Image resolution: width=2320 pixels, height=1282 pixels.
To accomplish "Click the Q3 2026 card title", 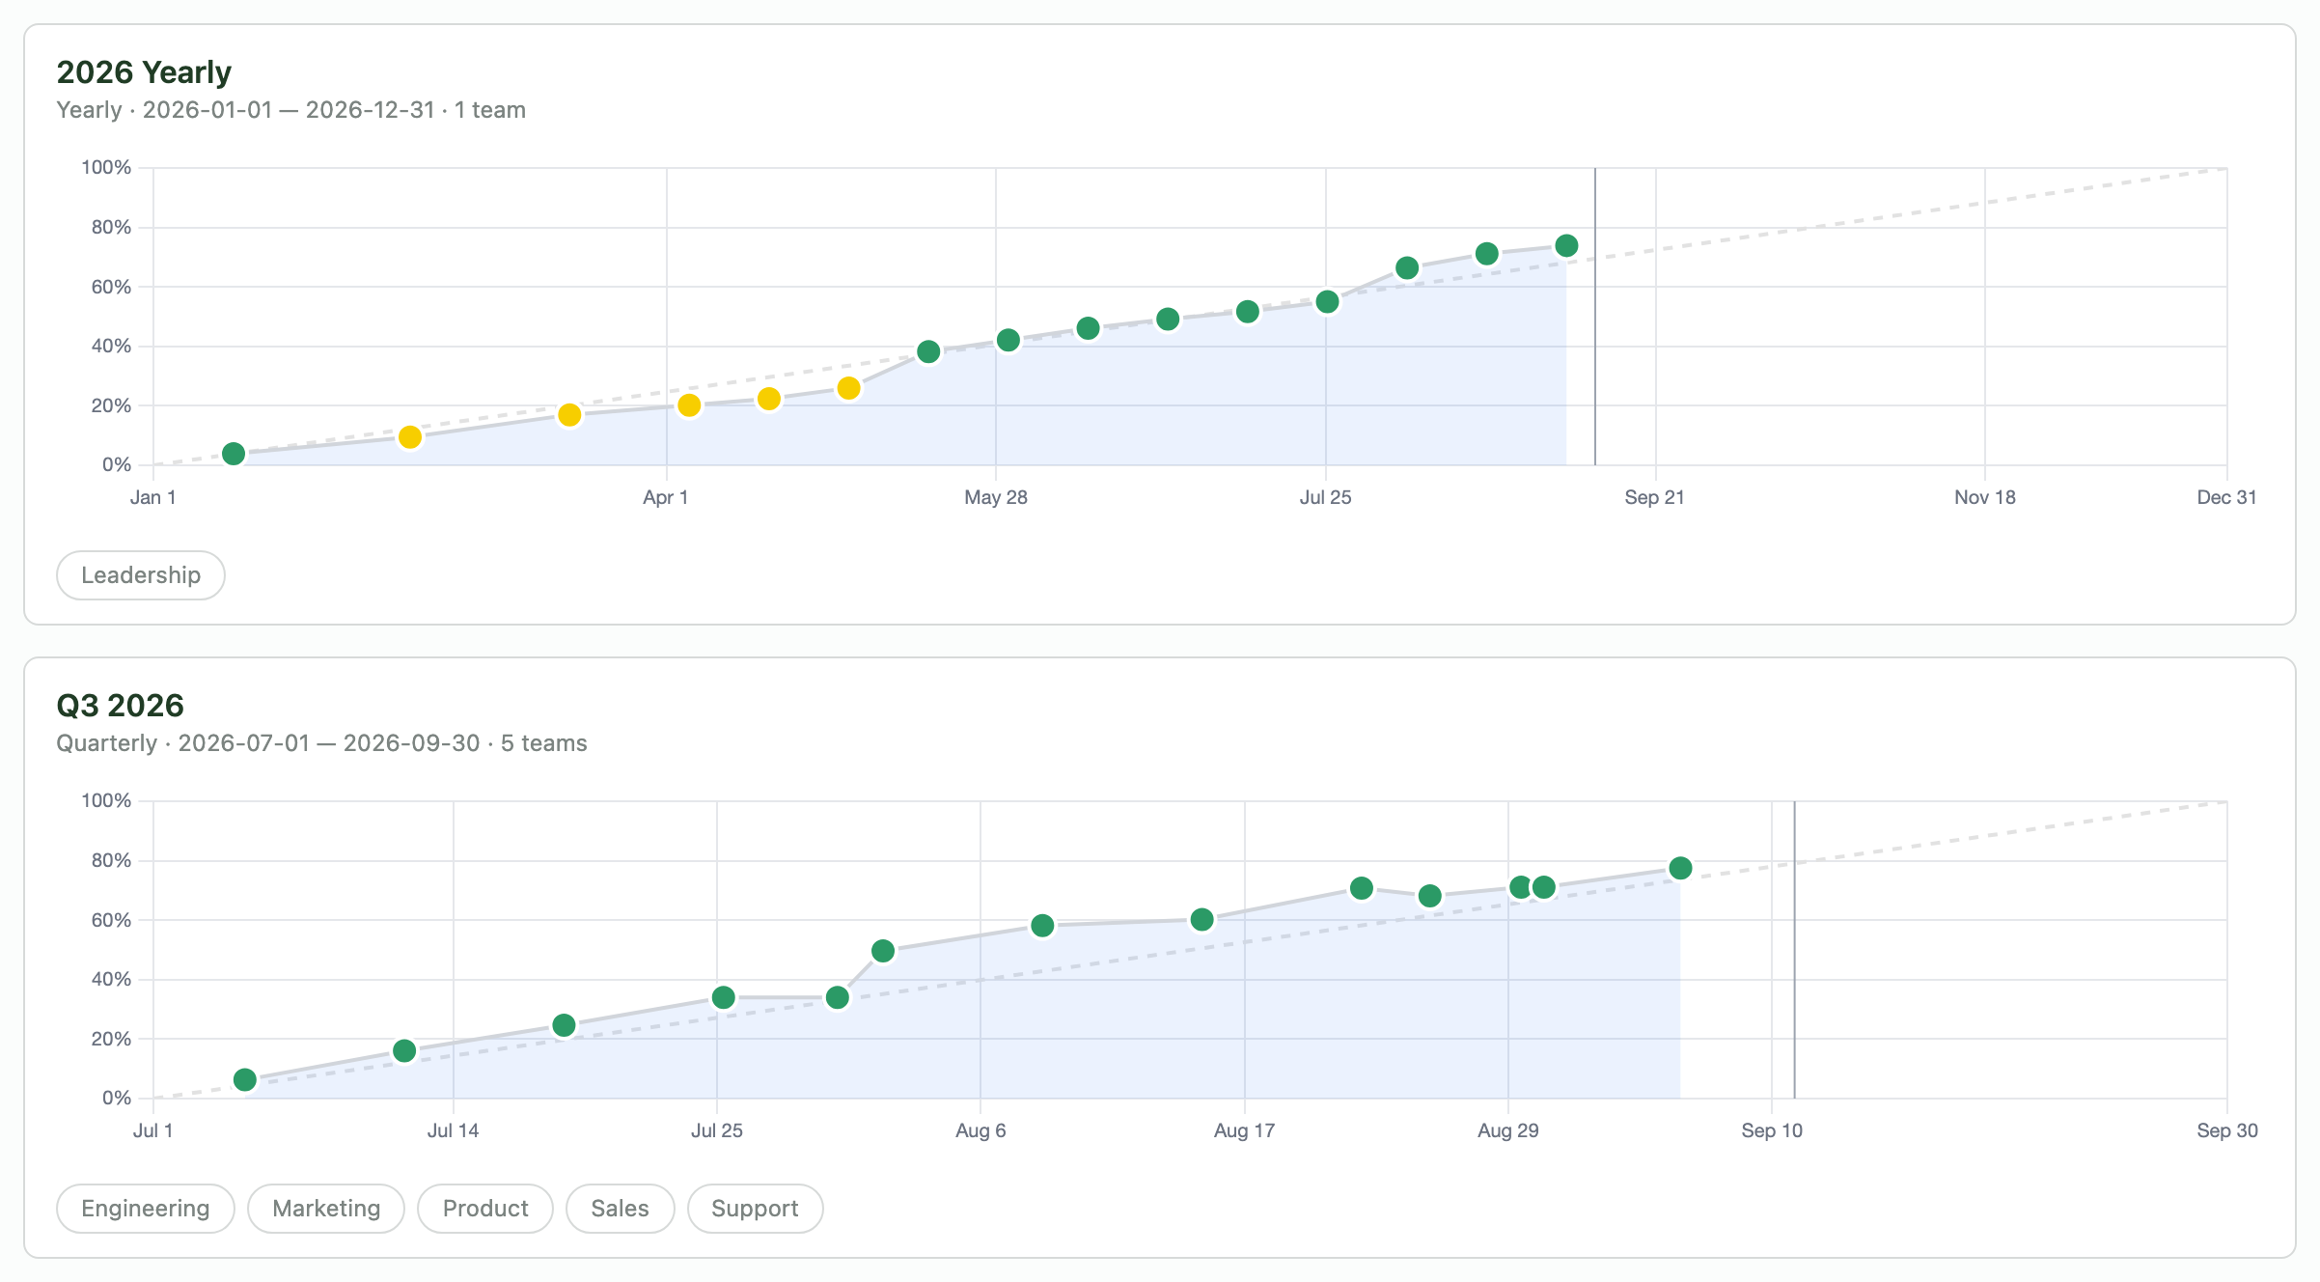I will [120, 706].
